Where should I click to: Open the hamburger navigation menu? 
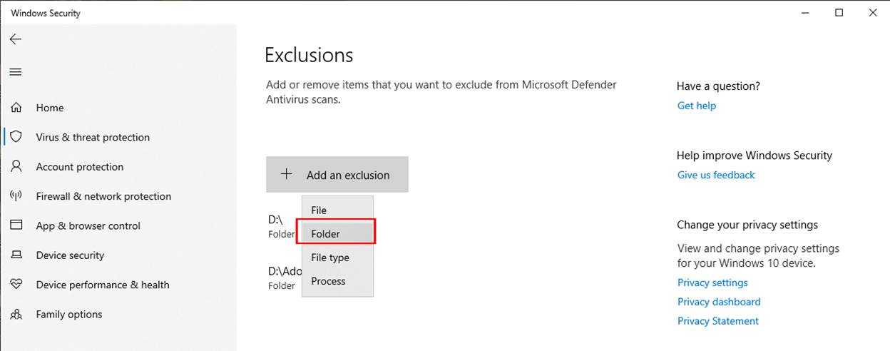click(16, 72)
